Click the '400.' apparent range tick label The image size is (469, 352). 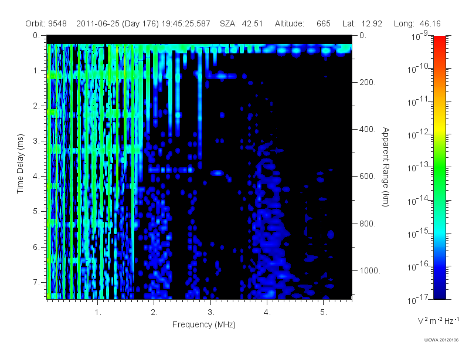368,129
